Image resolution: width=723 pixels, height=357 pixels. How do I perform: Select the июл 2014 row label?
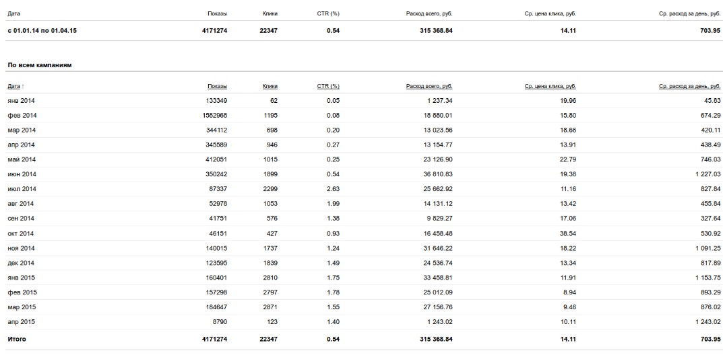tap(22, 189)
